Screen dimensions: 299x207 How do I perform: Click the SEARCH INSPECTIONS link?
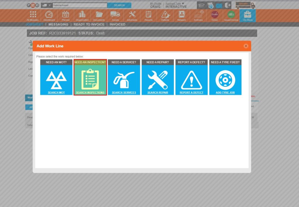(90, 92)
